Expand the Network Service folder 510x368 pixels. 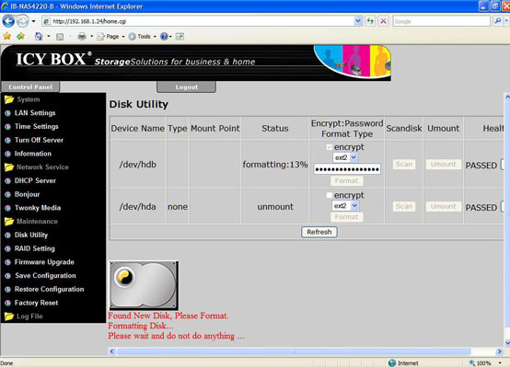click(x=37, y=167)
